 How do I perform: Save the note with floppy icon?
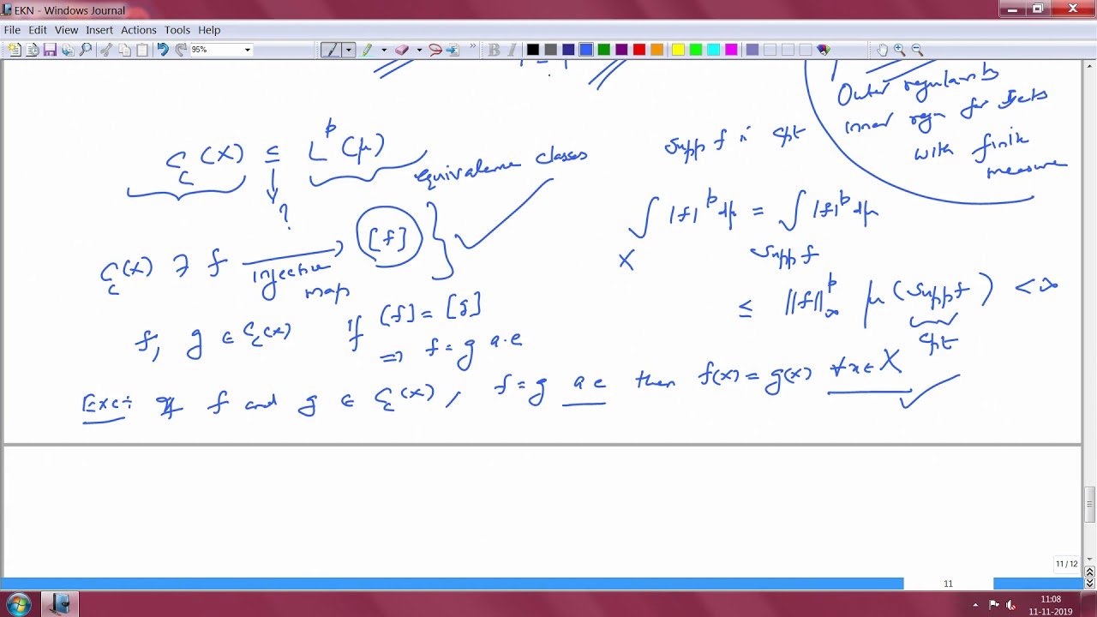(50, 50)
